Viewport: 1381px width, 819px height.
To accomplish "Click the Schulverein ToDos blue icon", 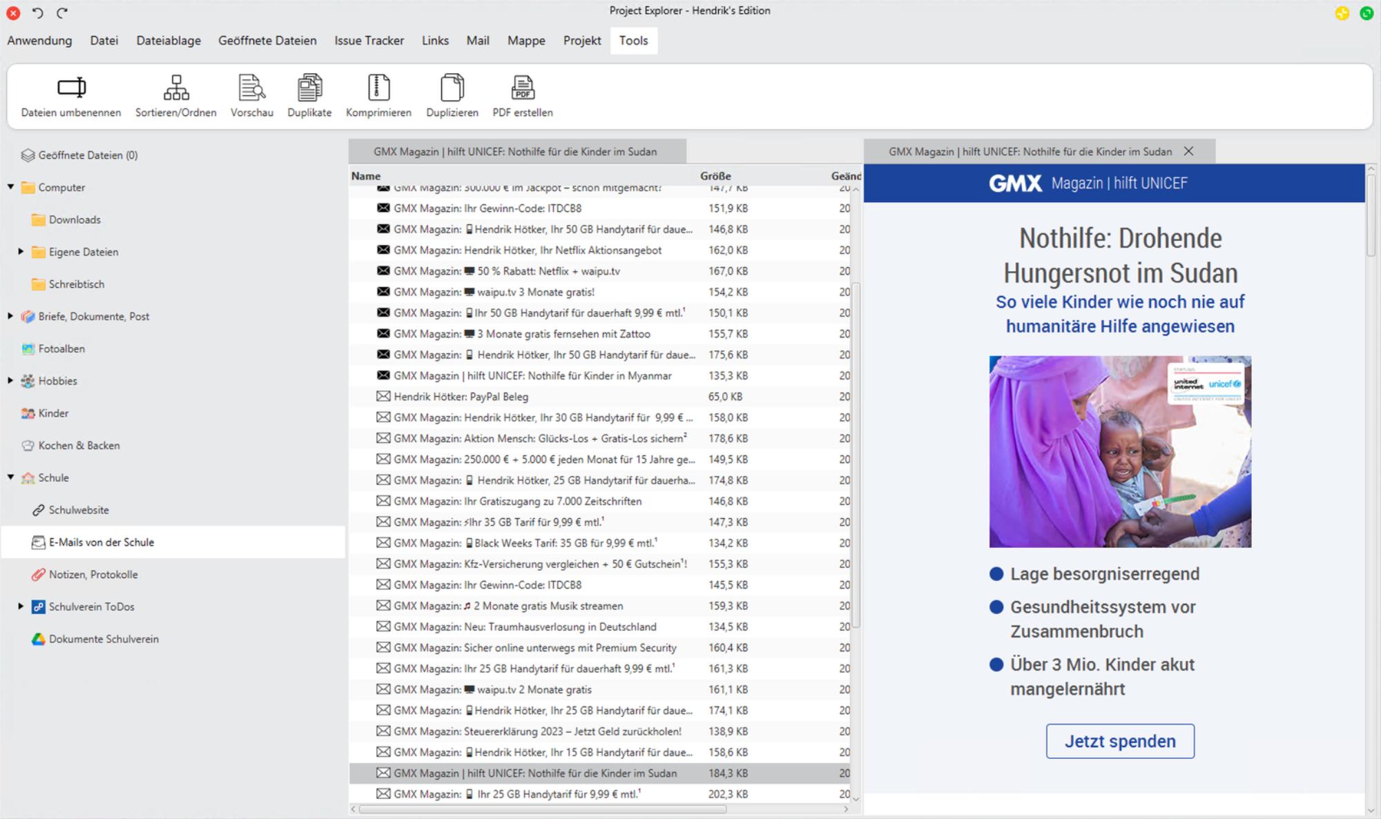I will [38, 607].
